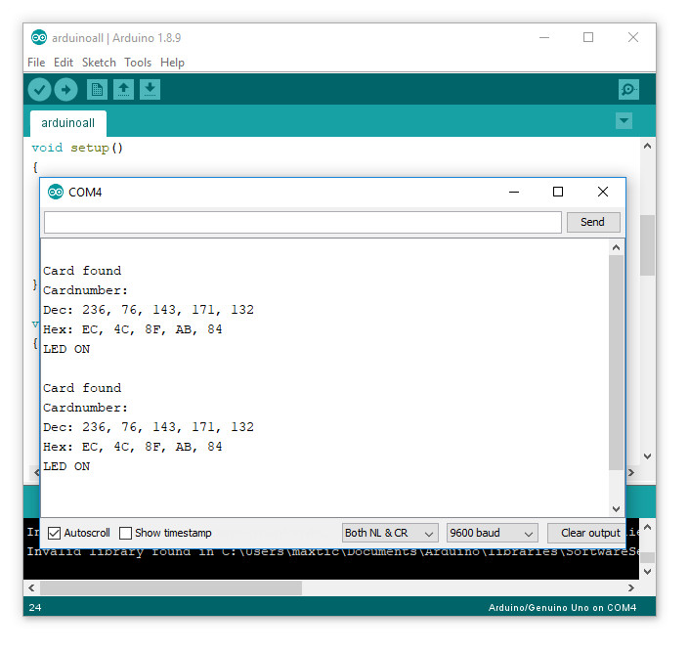The height and width of the screenshot is (651, 689).
Task: Focus the serial message input field
Action: [x=303, y=223]
